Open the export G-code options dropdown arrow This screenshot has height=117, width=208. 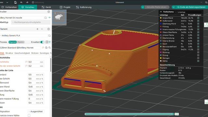pos(174,7)
